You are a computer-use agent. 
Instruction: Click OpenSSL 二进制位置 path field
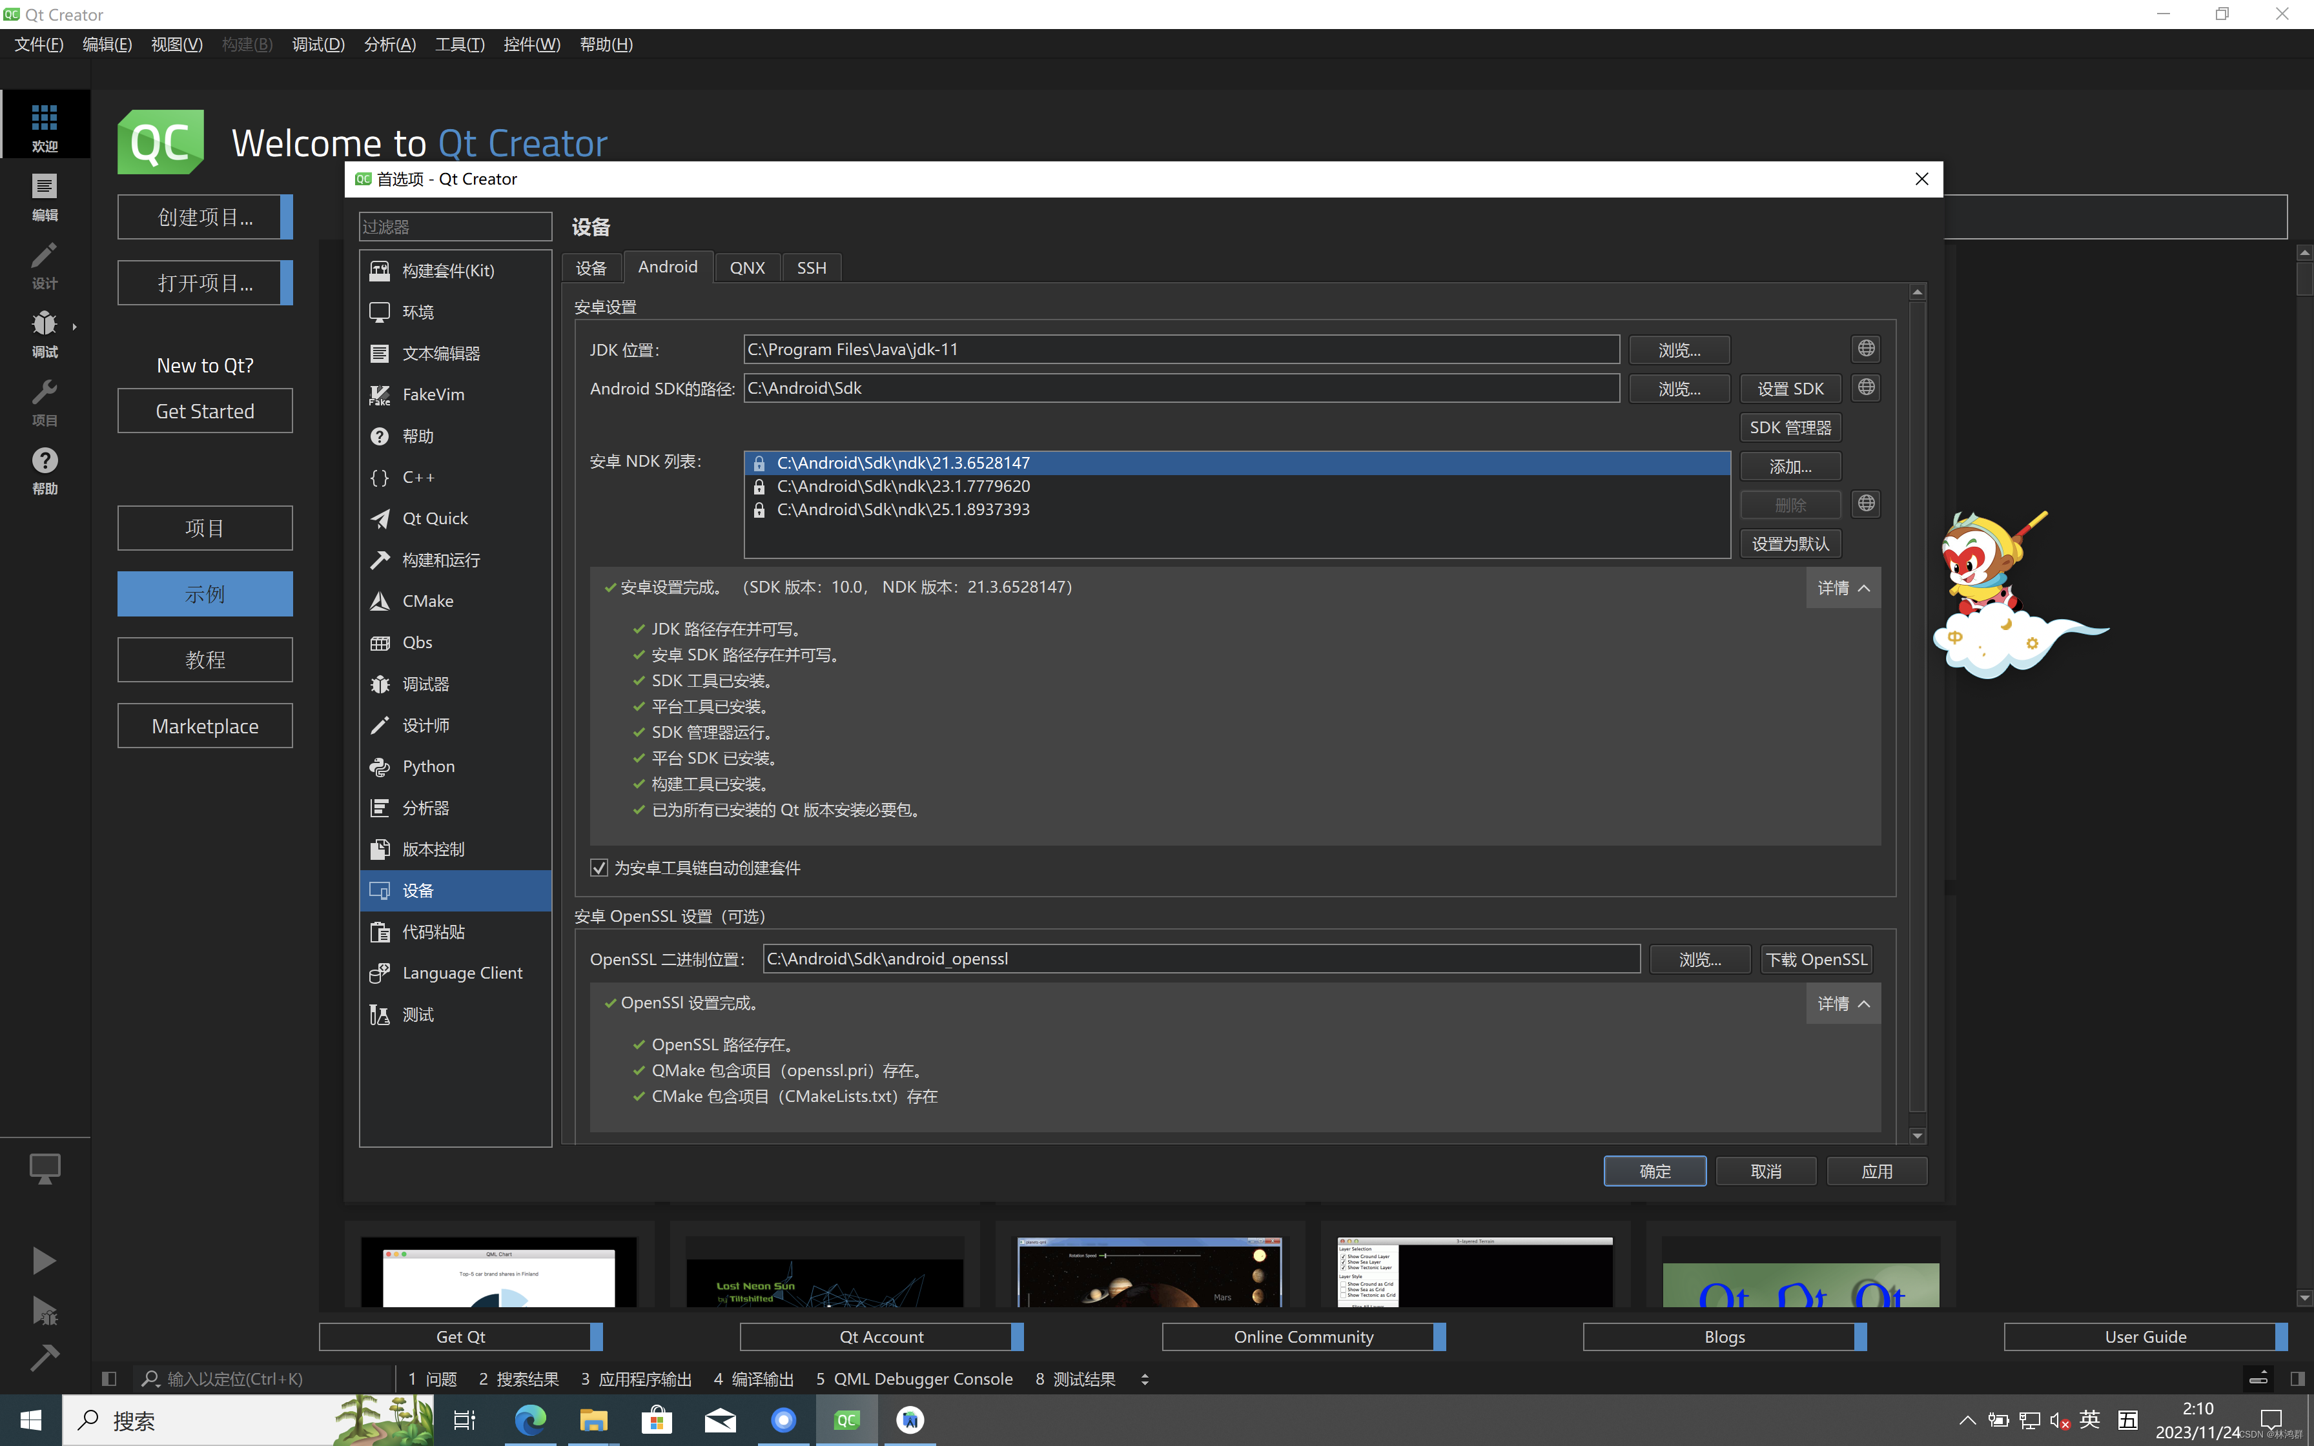(1201, 958)
